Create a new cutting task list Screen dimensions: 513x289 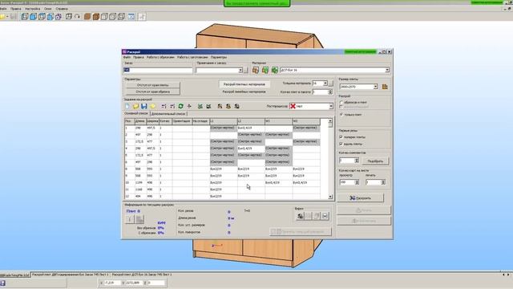pos(127,106)
